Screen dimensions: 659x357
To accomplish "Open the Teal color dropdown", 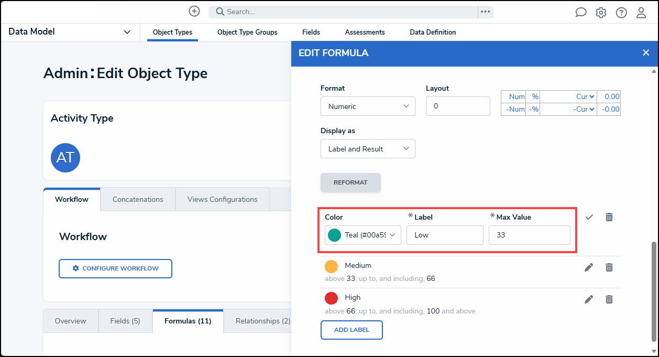I will pyautogui.click(x=363, y=235).
